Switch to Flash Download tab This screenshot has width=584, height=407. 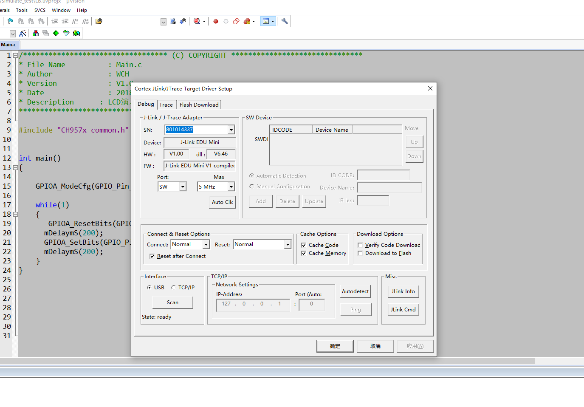[x=199, y=105]
